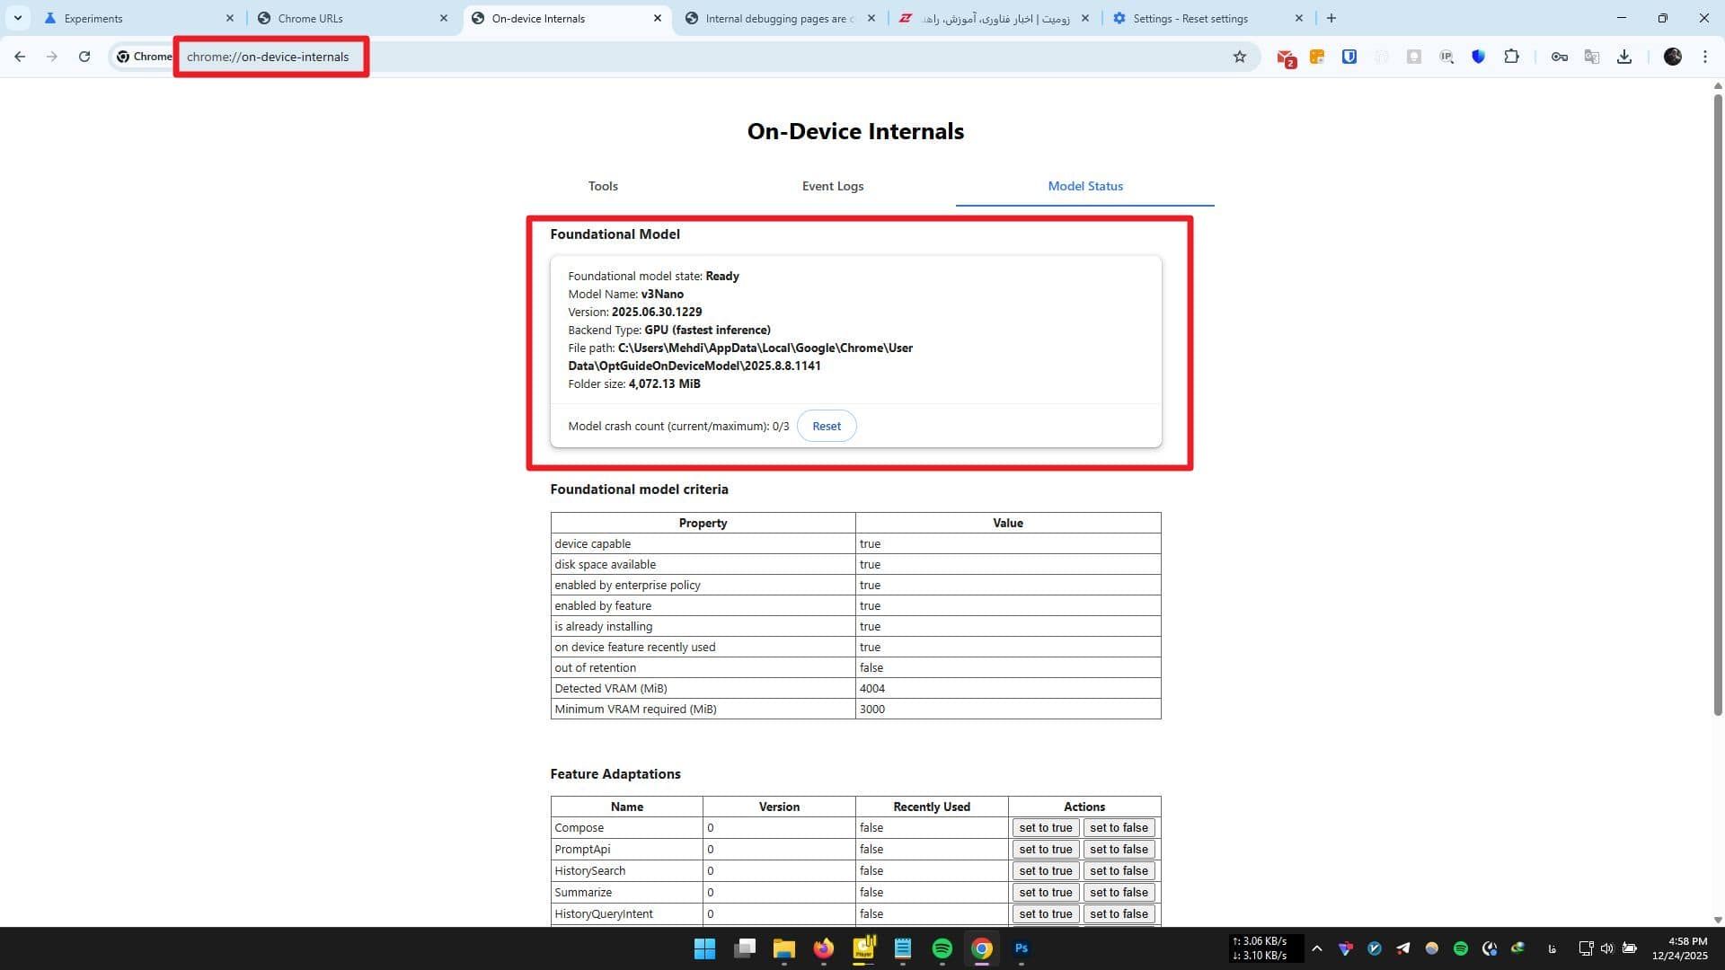1725x970 pixels.
Task: Bookmark this page with star icon
Action: click(x=1240, y=57)
